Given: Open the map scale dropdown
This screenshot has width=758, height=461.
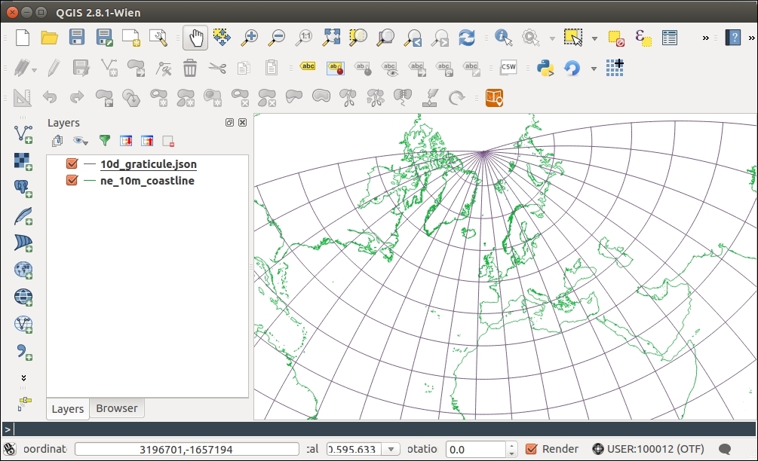Looking at the screenshot, I should pyautogui.click(x=391, y=449).
